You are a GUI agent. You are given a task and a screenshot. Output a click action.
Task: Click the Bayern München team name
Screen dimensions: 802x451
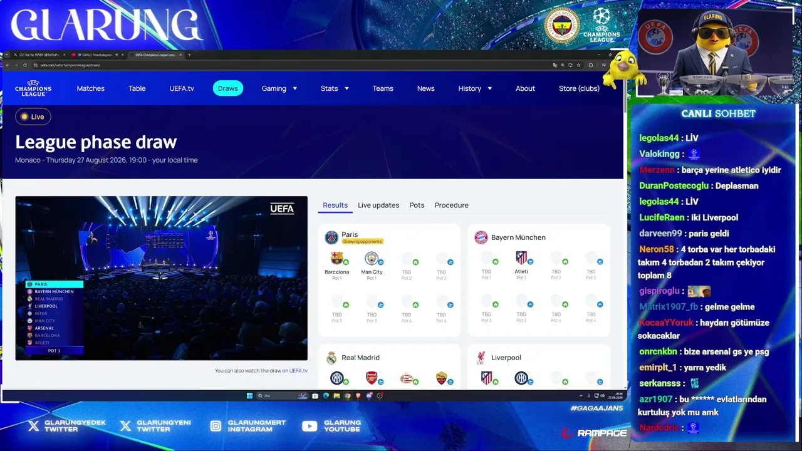tap(518, 237)
